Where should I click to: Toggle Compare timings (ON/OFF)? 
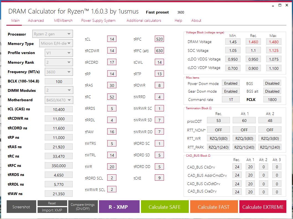click(83, 207)
